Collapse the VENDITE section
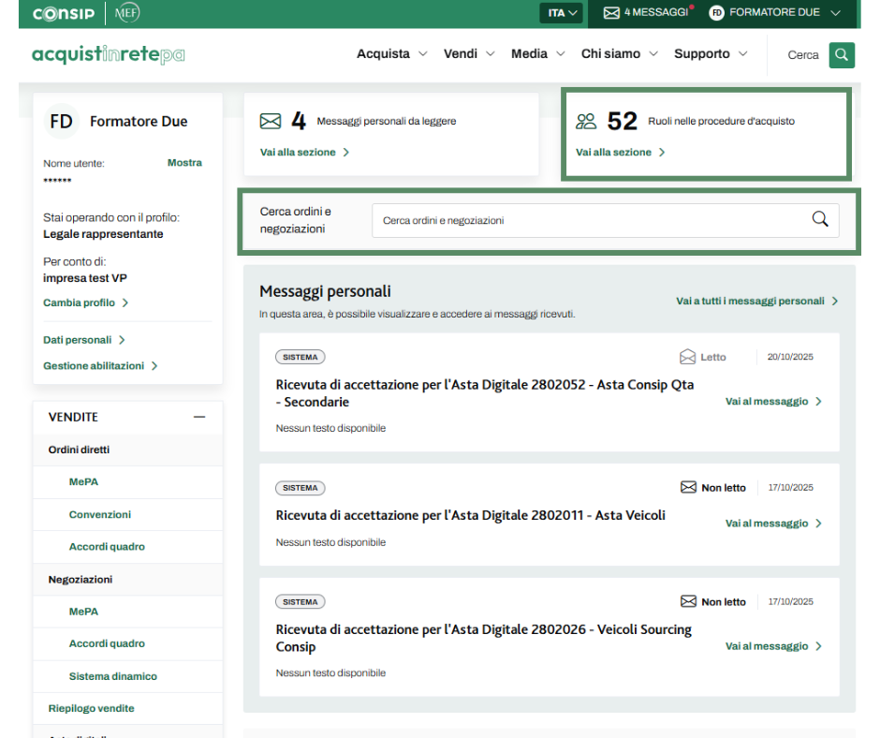880x738 pixels. (x=199, y=417)
